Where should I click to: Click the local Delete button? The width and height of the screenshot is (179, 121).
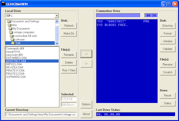pyautogui.click(x=69, y=62)
